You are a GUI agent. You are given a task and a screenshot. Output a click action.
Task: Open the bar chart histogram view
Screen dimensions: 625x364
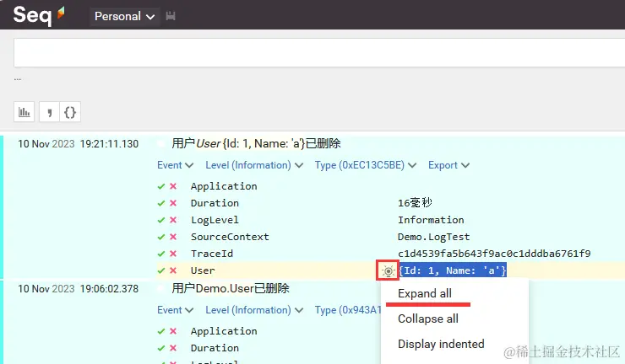coord(24,112)
